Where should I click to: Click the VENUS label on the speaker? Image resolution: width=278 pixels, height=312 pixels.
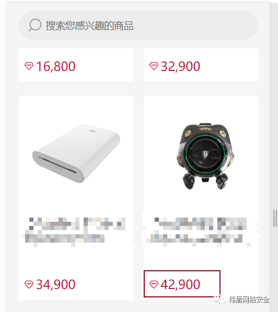click(x=205, y=128)
